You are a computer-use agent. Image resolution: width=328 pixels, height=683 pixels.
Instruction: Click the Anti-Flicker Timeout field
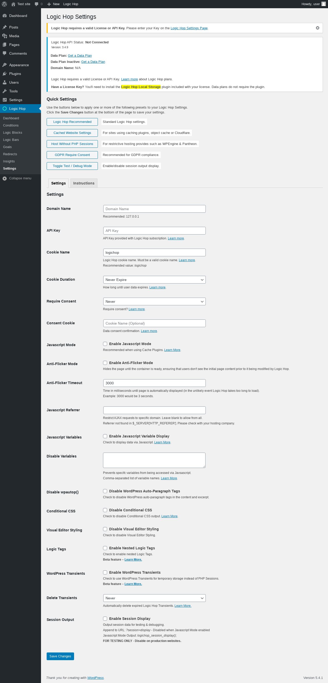tap(154, 383)
